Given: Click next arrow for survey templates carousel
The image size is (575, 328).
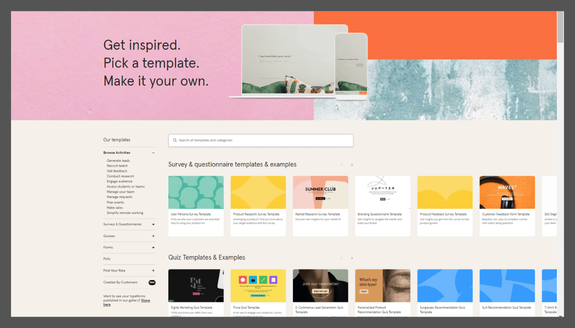Looking at the screenshot, I should 352,165.
